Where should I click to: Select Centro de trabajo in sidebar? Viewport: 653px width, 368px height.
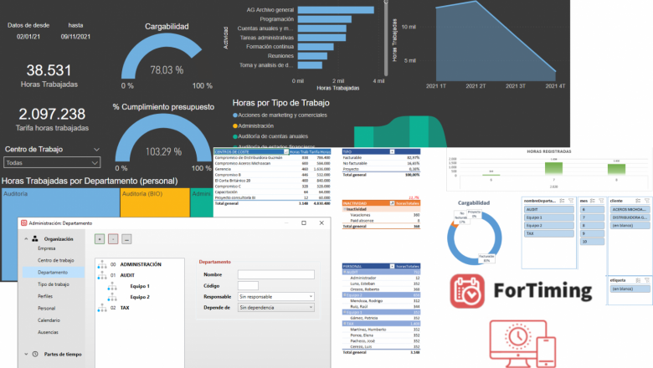click(x=55, y=260)
